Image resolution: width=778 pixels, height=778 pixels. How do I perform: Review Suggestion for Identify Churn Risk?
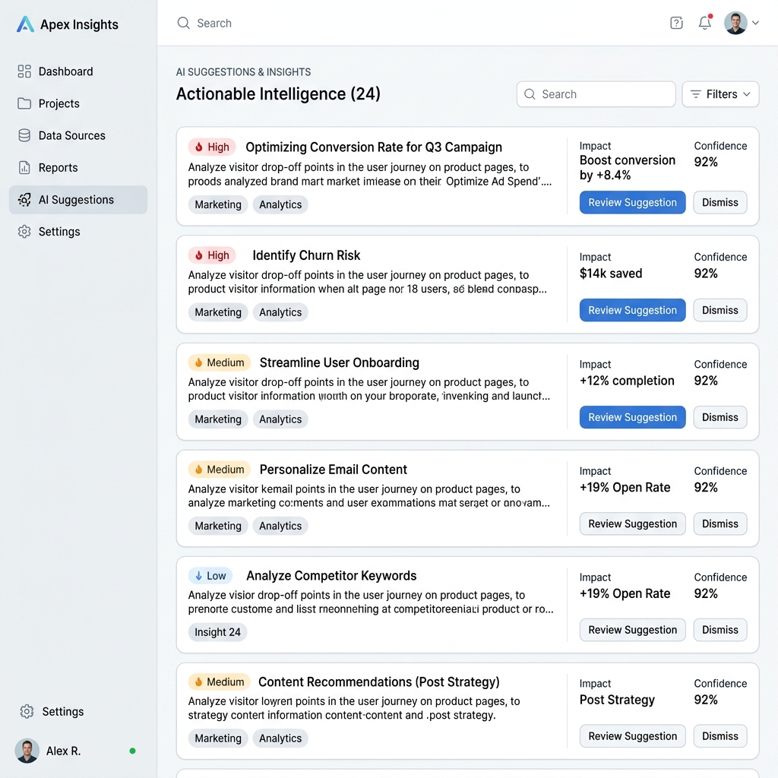pos(633,310)
